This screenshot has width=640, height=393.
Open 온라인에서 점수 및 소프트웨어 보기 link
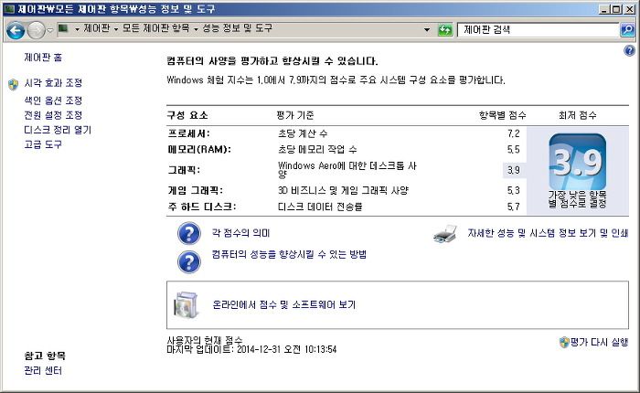(284, 305)
